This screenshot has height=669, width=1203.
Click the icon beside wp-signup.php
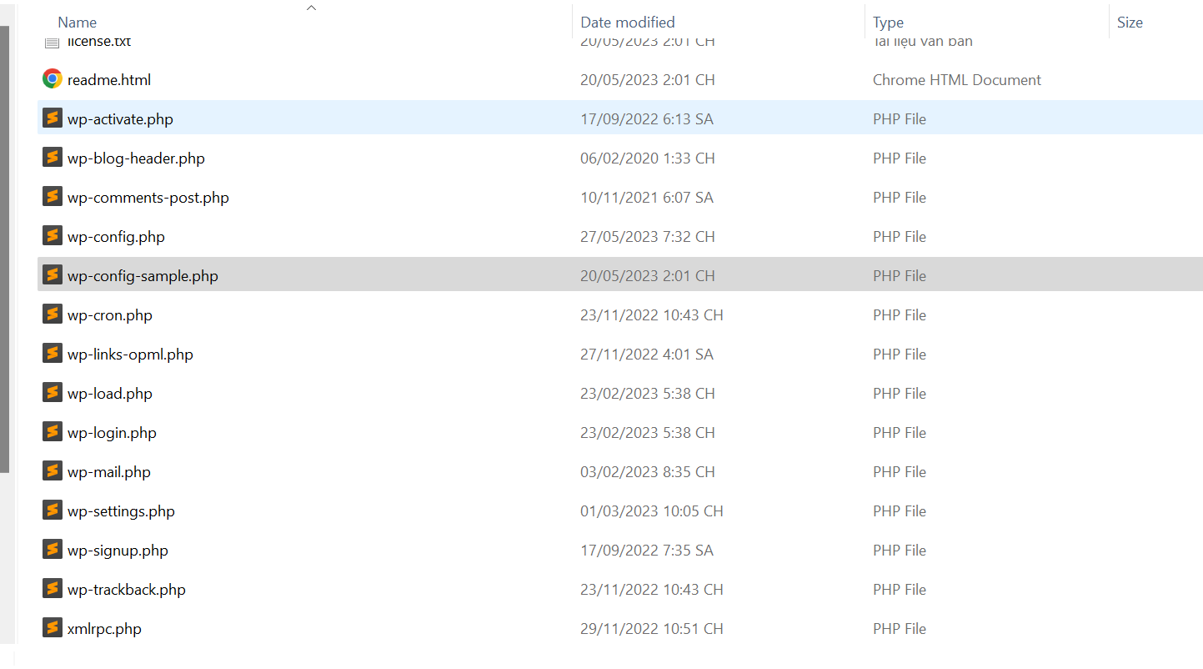point(52,549)
